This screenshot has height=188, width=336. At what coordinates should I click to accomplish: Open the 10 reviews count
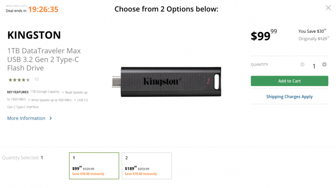pyautogui.click(x=36, y=79)
